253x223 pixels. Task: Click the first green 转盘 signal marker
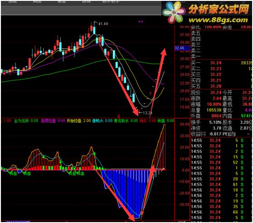point(14,174)
